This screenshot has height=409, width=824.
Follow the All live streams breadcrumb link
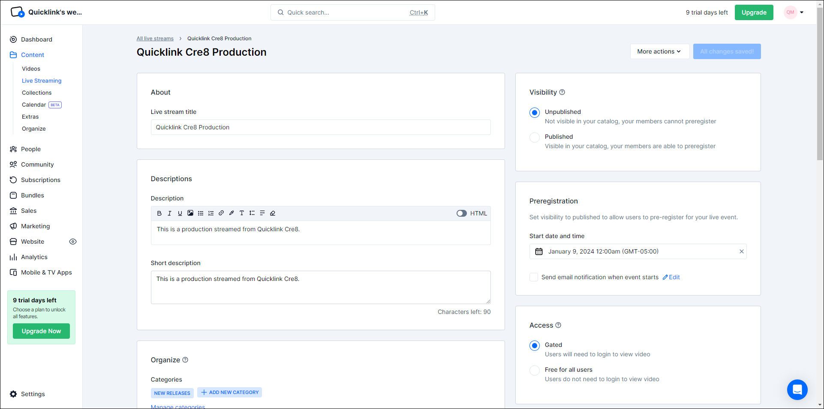pyautogui.click(x=155, y=39)
